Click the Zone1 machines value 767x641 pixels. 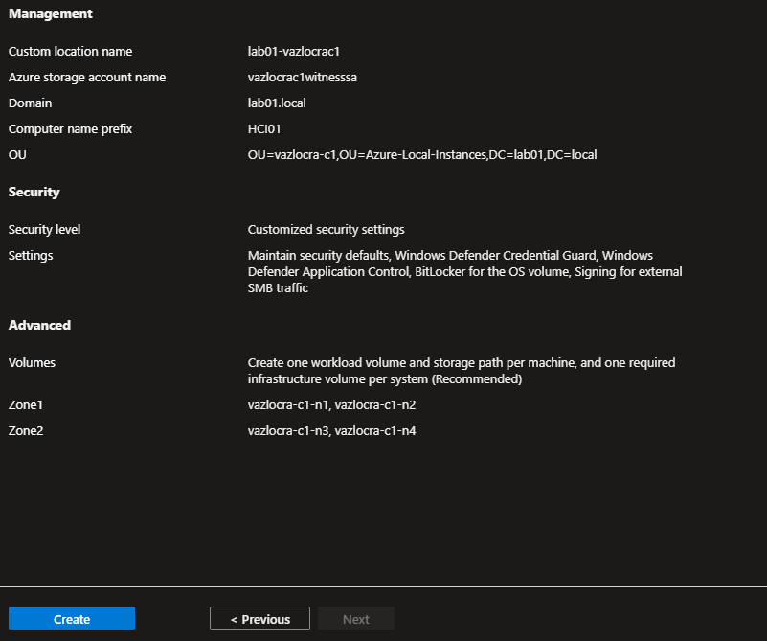pyautogui.click(x=331, y=405)
